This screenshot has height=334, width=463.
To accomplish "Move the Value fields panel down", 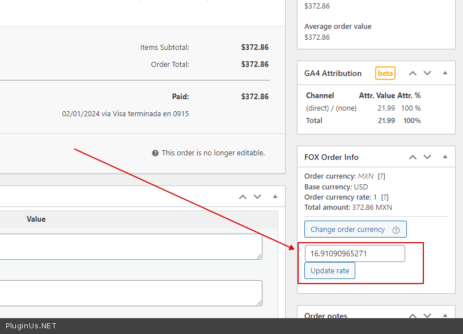I will [257, 197].
